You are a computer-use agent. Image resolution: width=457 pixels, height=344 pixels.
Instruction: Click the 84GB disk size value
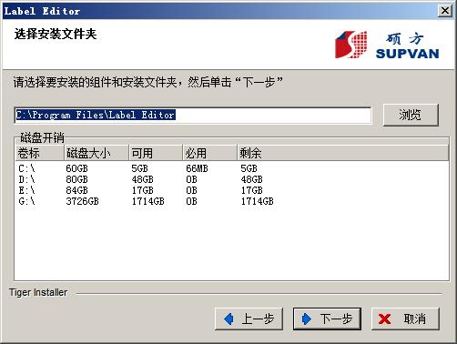pyautogui.click(x=76, y=190)
